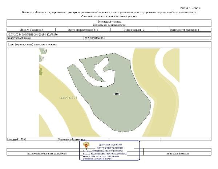Click the "Условные обозначения:" cell
This screenshot has width=218, height=169.
pyautogui.click(x=83, y=139)
